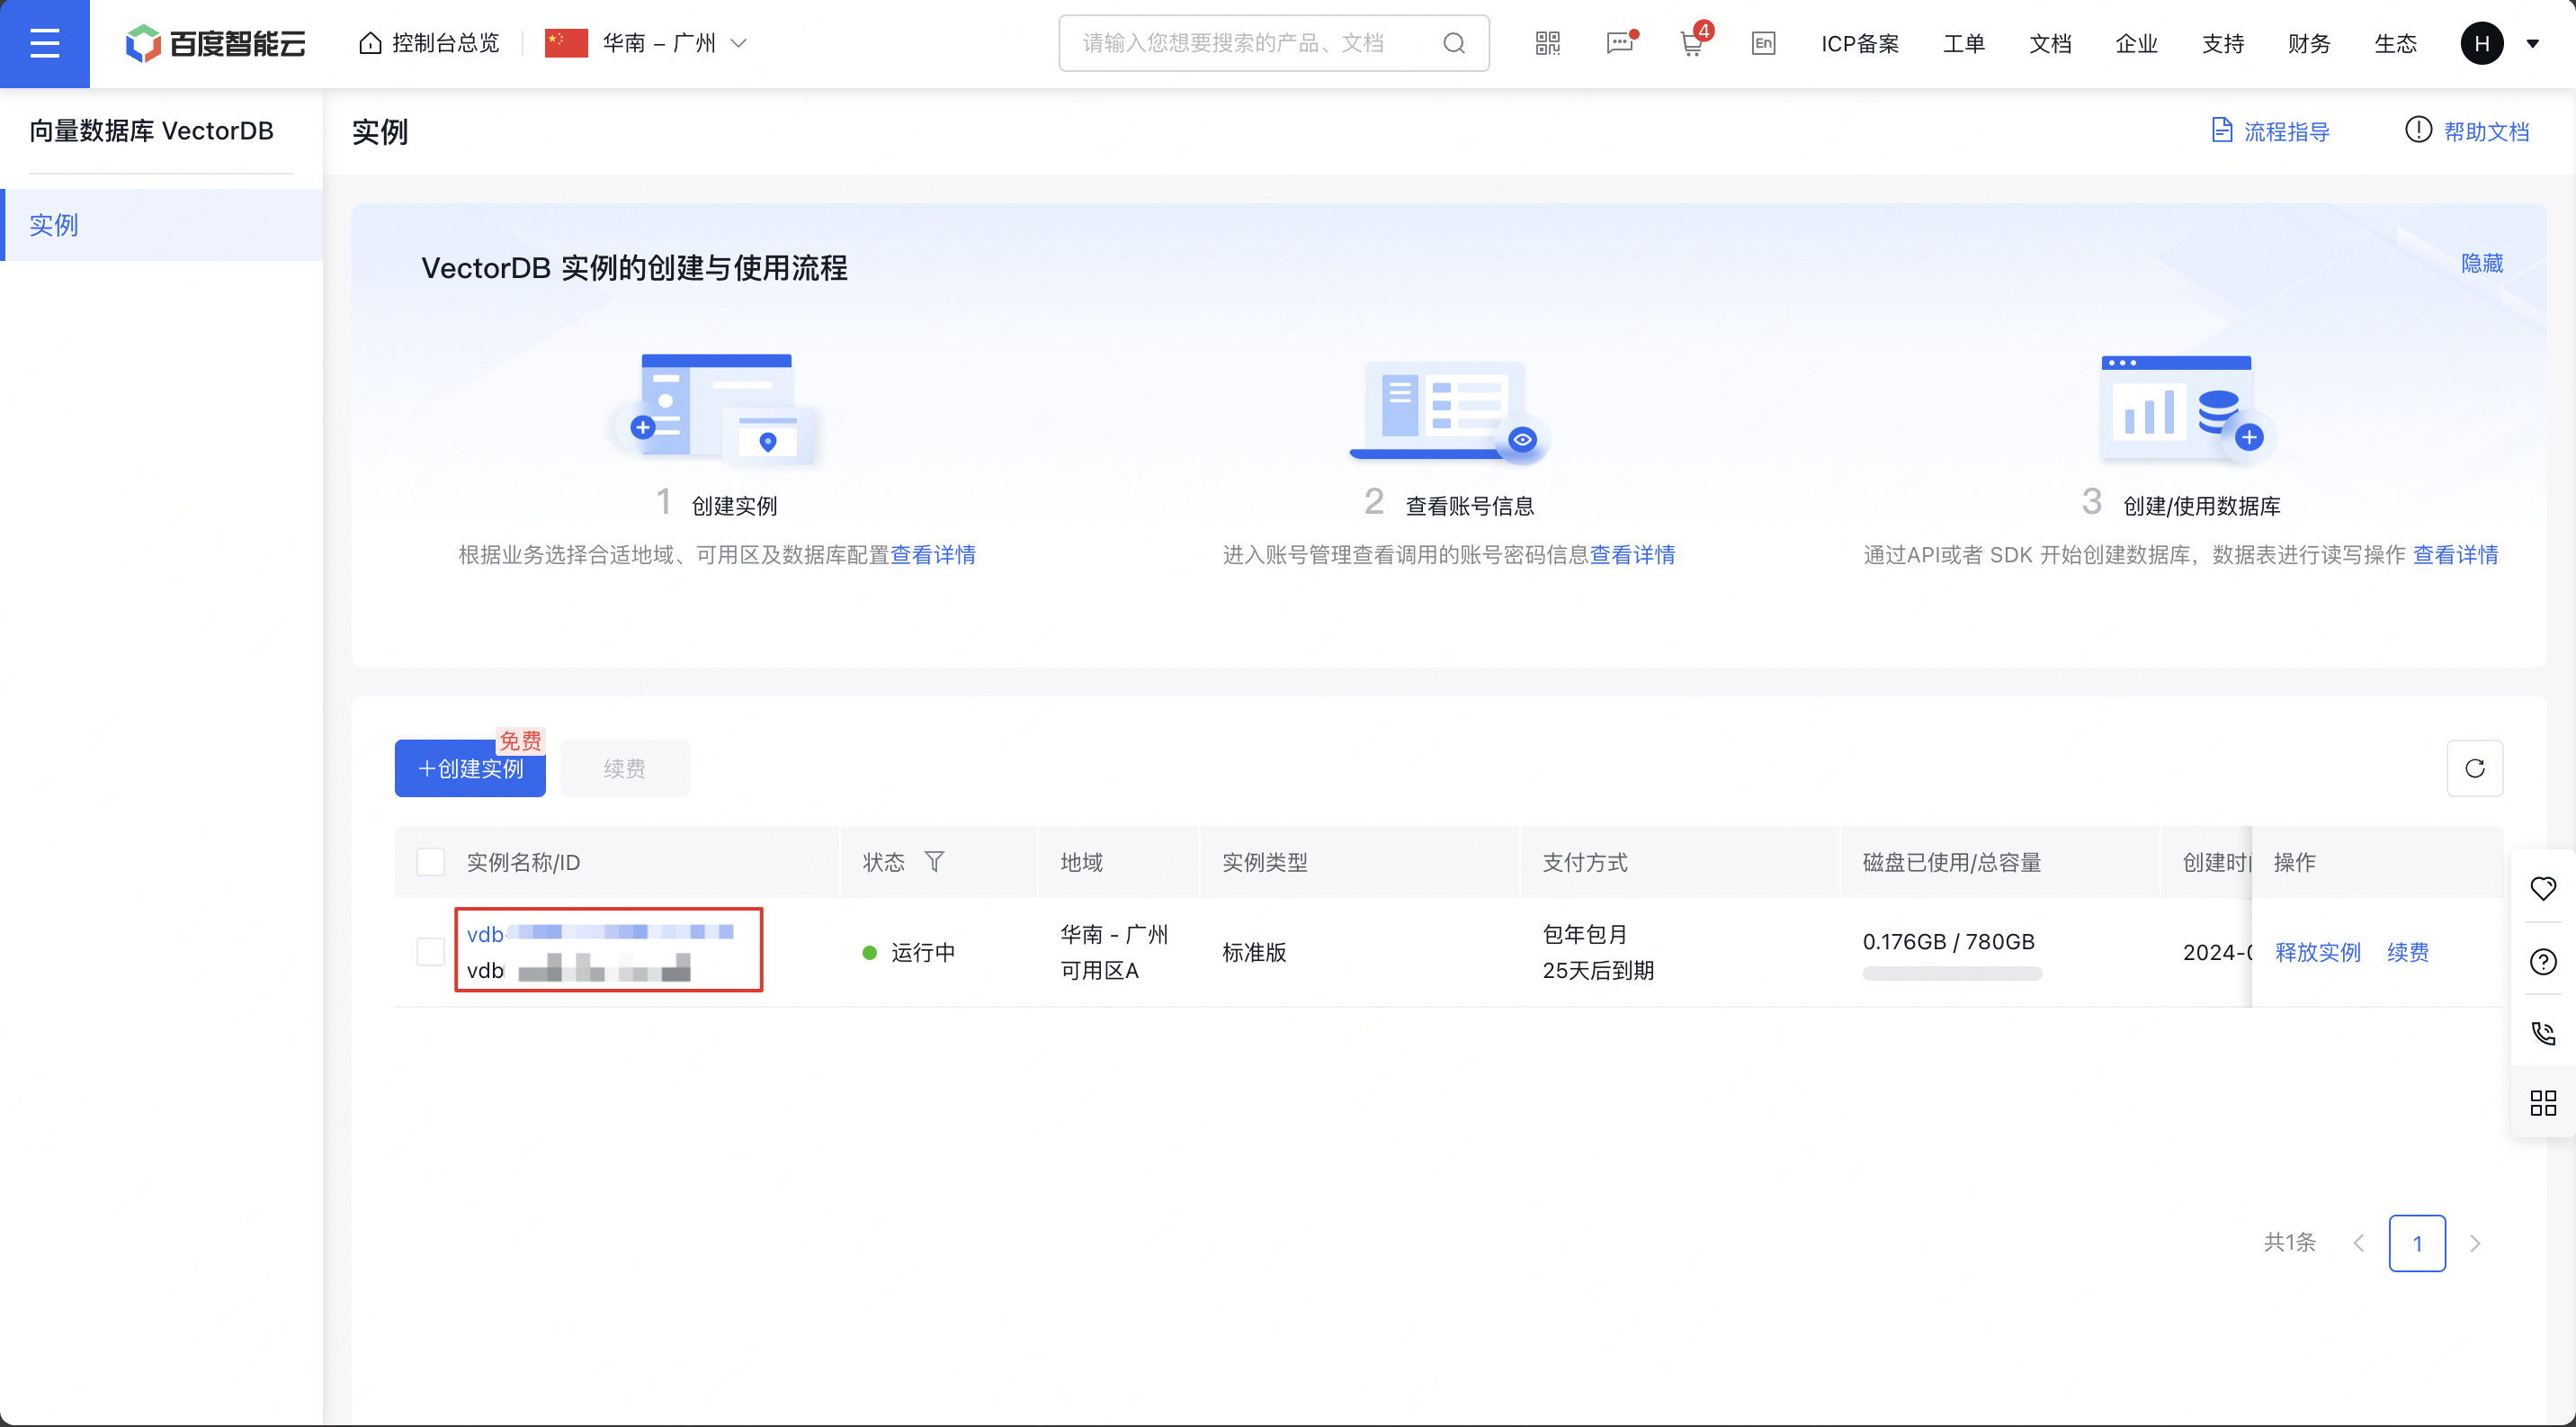
Task: Open 查看详情 under 创建/使用数据库 step
Action: coord(2456,554)
